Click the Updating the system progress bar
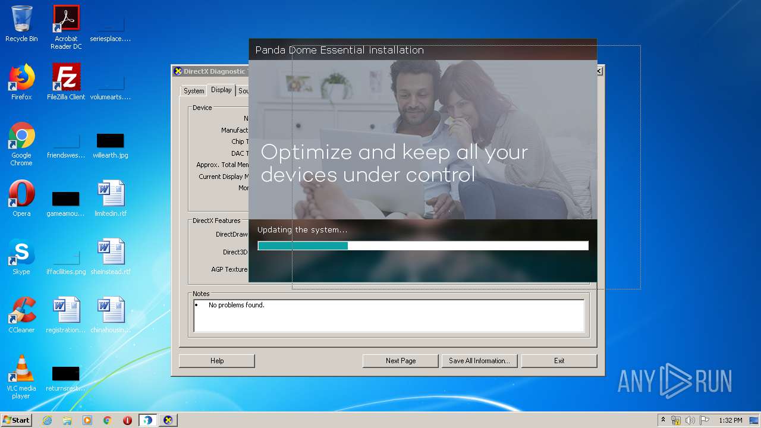Screen dimensions: 761x428 [x=423, y=246]
